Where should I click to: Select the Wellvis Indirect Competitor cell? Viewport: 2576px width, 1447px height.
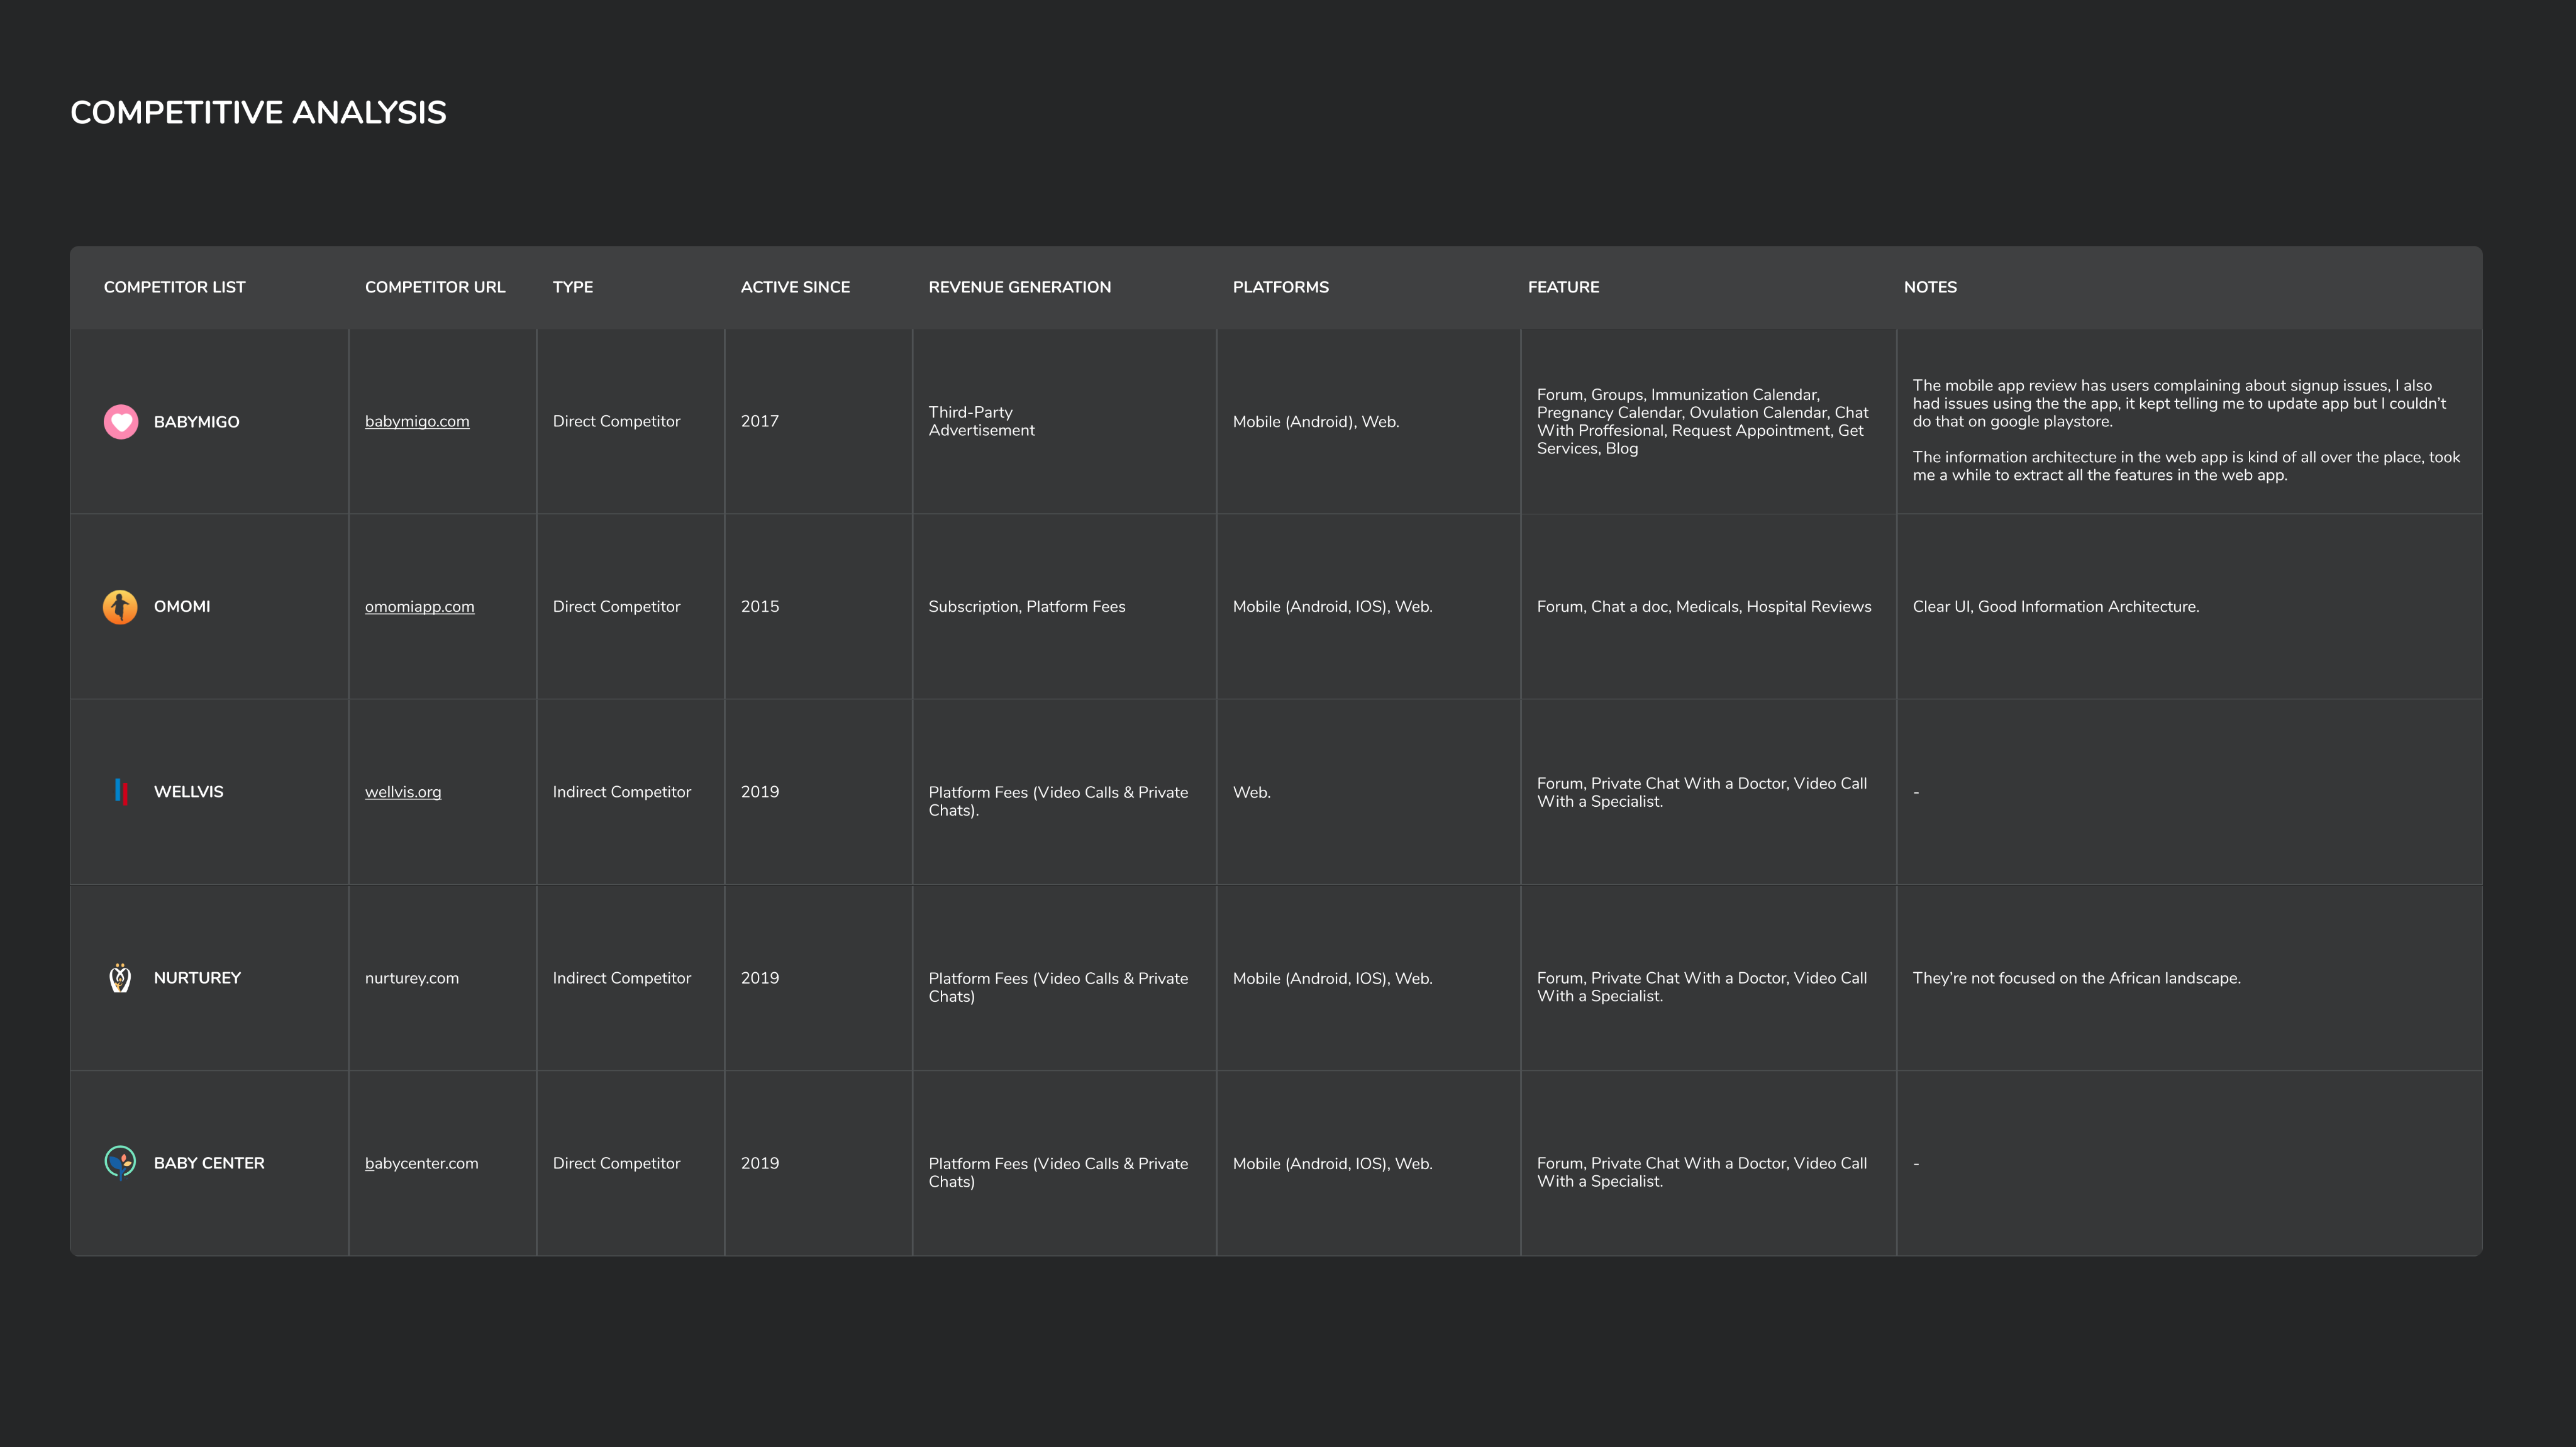tap(621, 792)
